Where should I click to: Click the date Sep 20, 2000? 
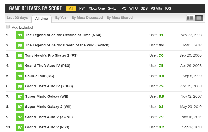pos(191,55)
